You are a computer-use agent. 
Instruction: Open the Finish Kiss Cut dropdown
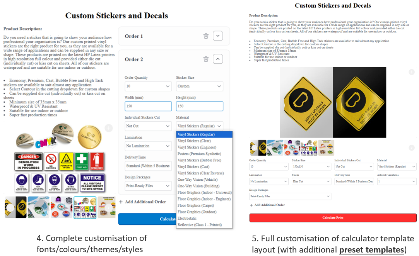pos(311,181)
